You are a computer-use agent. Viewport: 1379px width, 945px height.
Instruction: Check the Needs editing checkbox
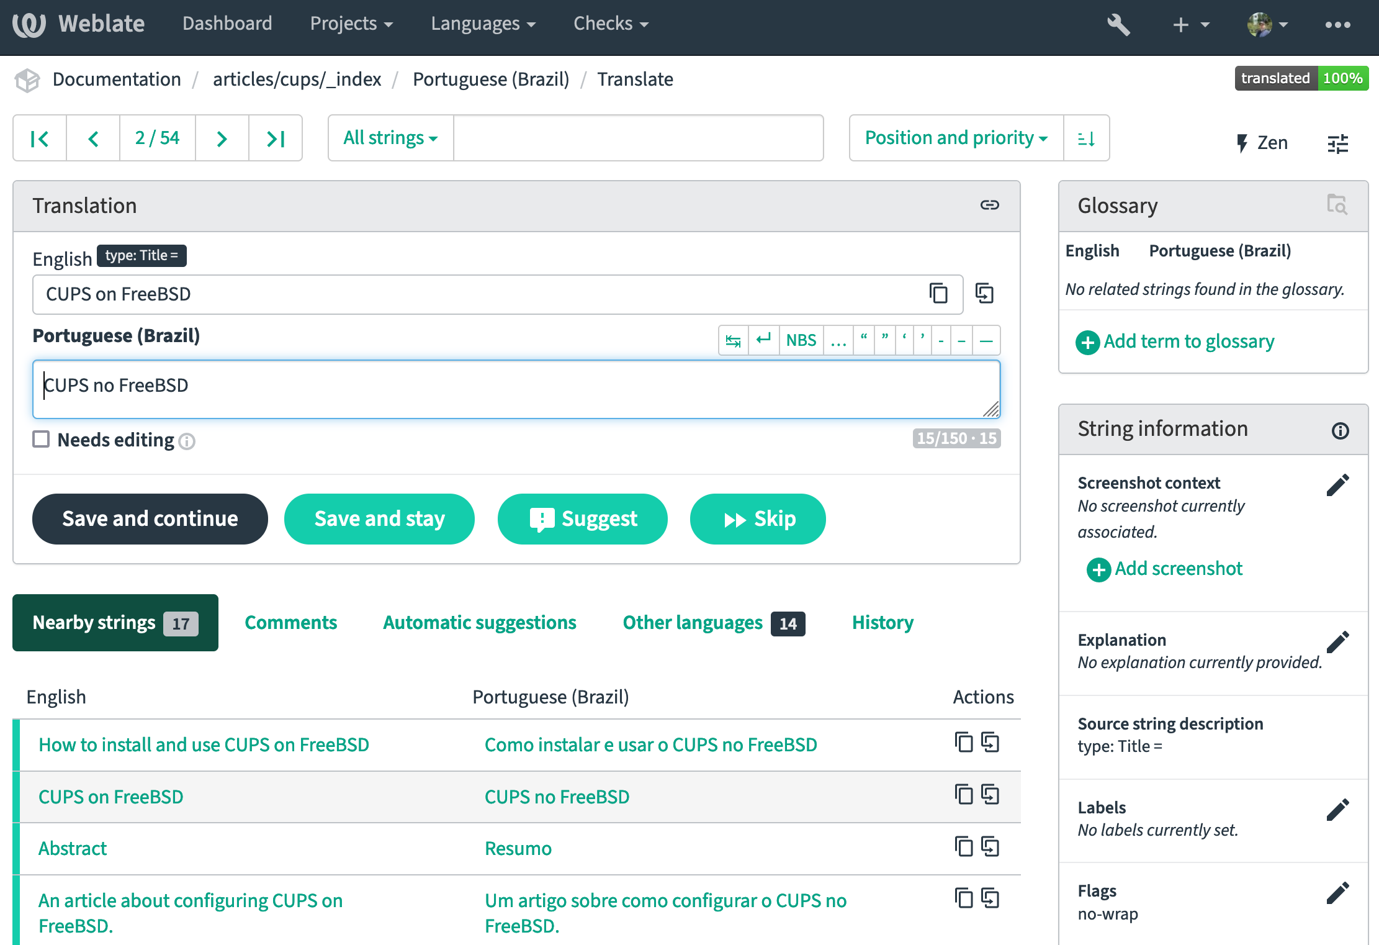(41, 440)
